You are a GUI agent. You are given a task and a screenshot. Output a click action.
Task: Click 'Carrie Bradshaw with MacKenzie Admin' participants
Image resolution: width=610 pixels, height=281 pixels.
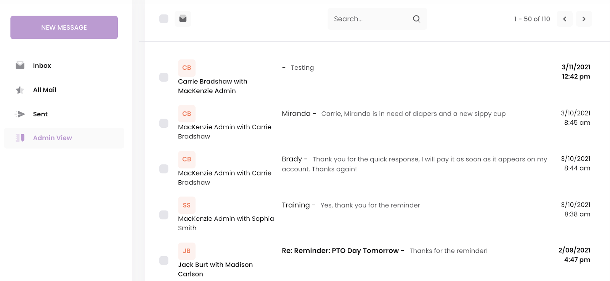pyautogui.click(x=213, y=86)
